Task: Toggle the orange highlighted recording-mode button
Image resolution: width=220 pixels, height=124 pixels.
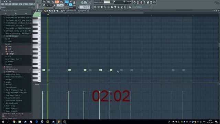Action: 57,2
